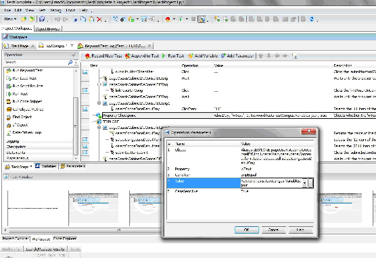
Task: Click the red X Delete toolbar icon
Action: pyautogui.click(x=99, y=19)
